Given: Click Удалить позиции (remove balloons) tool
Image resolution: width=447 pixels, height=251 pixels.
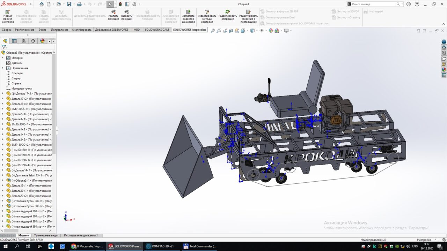Looking at the screenshot, I should 113,16.
